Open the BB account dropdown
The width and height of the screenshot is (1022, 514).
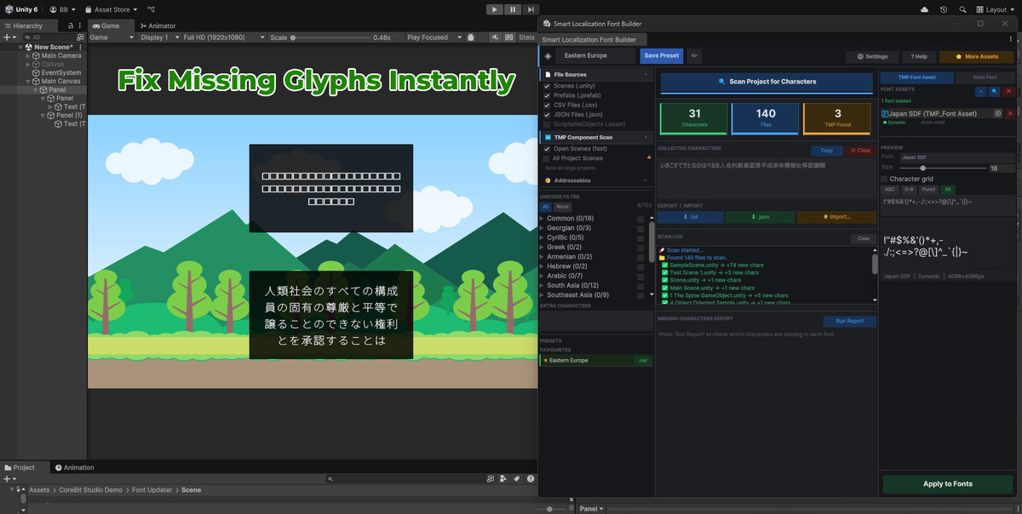63,9
